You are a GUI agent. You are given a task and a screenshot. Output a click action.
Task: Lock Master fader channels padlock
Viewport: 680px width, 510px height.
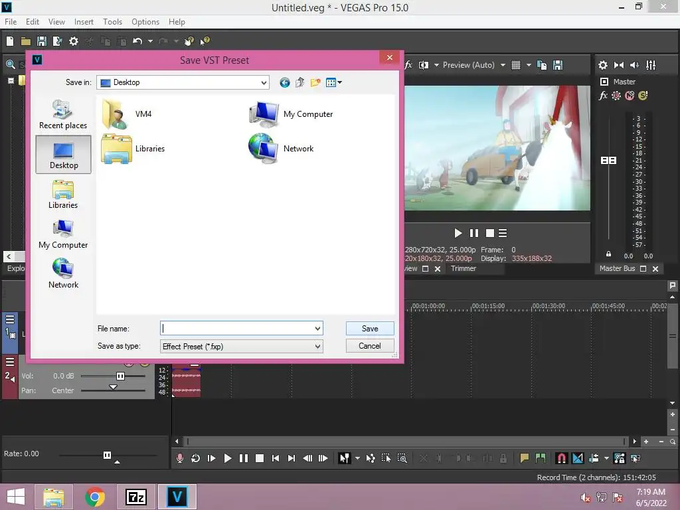point(608,254)
